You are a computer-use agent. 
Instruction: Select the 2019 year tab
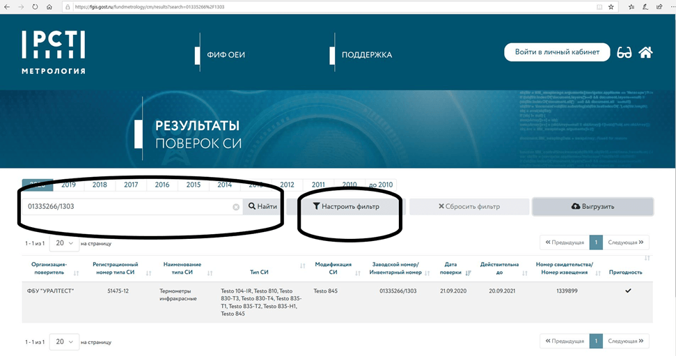click(x=68, y=185)
